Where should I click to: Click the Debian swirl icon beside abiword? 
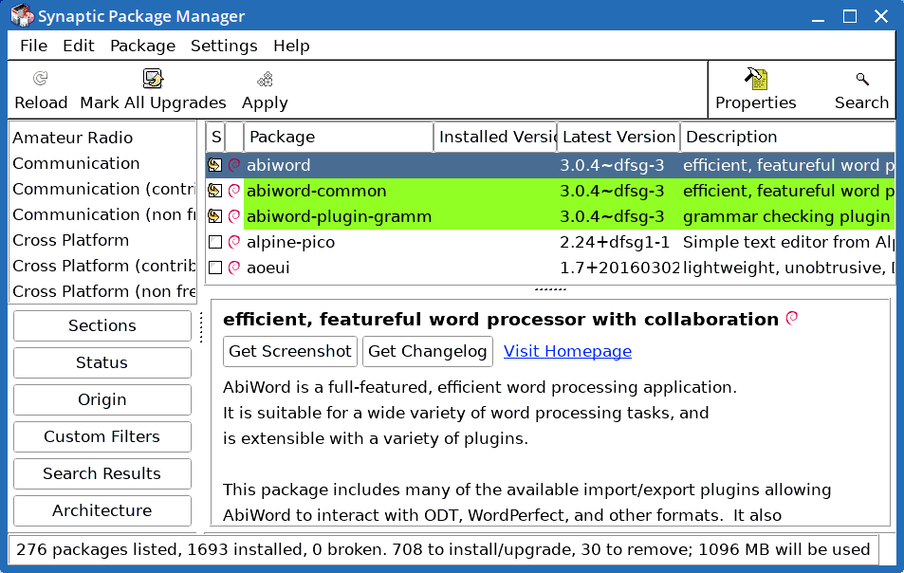point(234,165)
